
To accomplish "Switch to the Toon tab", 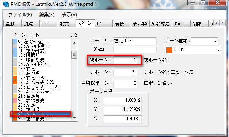I will [x=181, y=23].
